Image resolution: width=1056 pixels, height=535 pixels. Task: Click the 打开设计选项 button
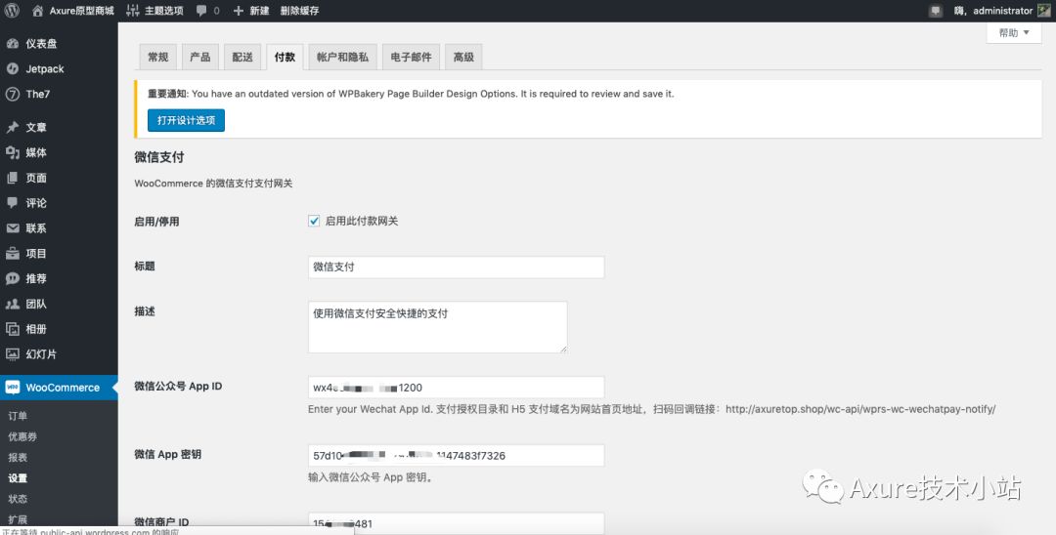point(186,120)
